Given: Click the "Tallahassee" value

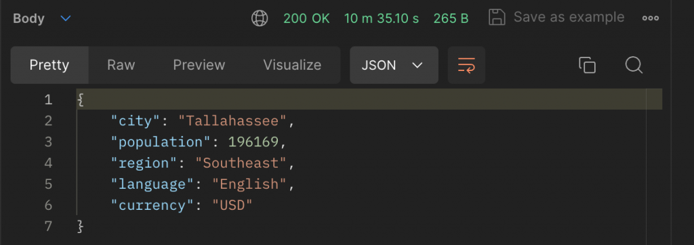Looking at the screenshot, I should tap(233, 120).
